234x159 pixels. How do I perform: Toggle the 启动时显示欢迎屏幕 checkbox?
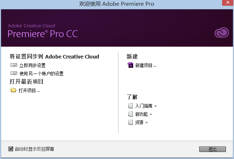coord(10,149)
